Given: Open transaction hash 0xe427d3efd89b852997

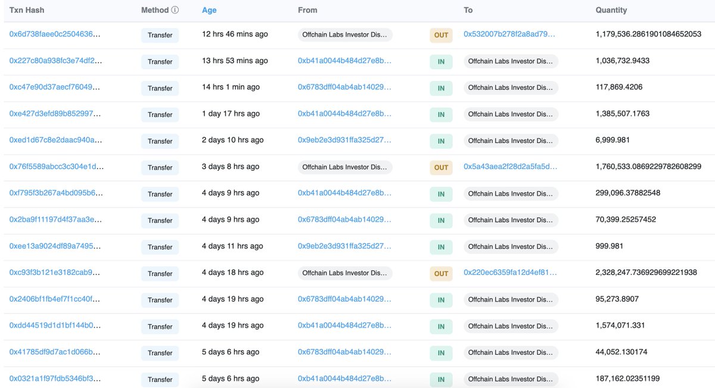Looking at the screenshot, I should tap(55, 114).
